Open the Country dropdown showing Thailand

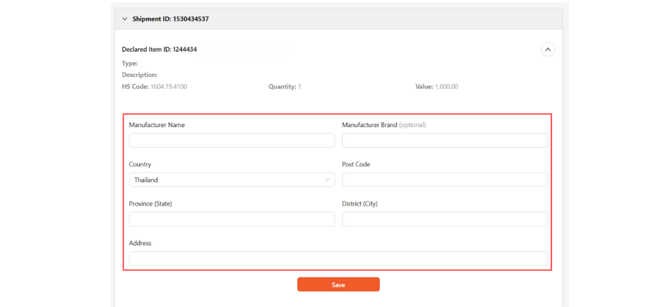point(232,180)
